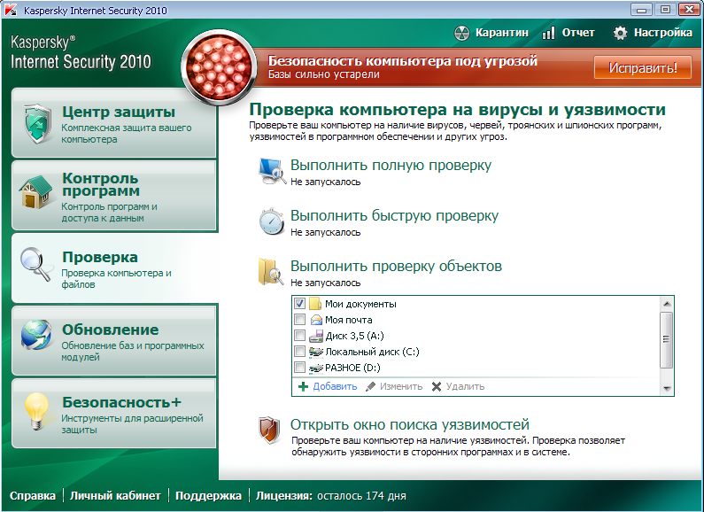This screenshot has width=704, height=512.
Task: Click the Изменить link
Action: (401, 386)
